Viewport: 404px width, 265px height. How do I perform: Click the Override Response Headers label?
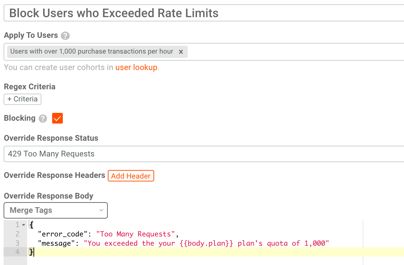pyautogui.click(x=54, y=175)
